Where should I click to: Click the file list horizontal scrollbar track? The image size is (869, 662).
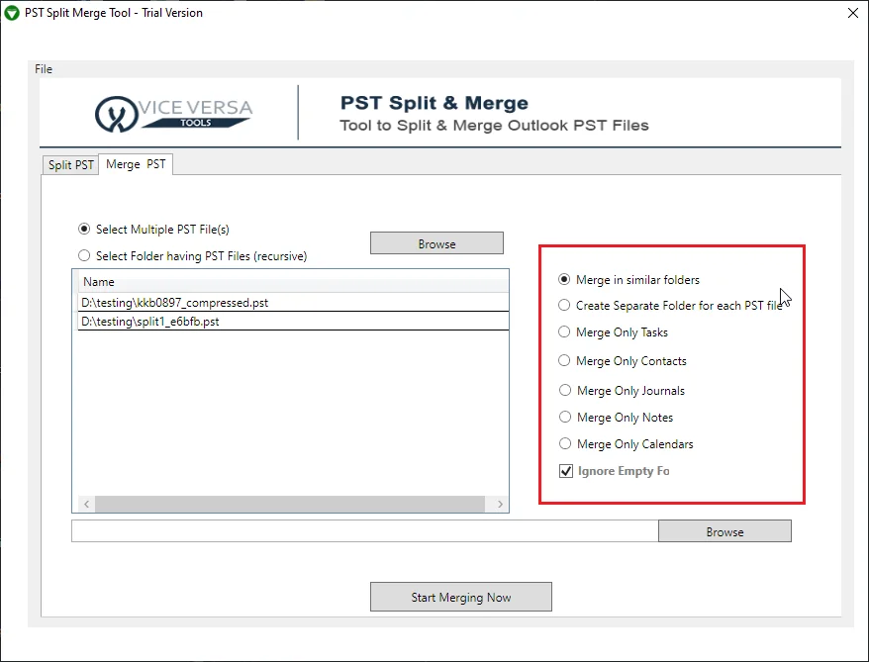coord(290,504)
